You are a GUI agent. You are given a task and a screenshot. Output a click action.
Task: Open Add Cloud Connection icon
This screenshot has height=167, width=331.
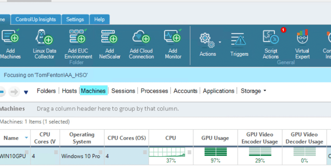click(141, 36)
